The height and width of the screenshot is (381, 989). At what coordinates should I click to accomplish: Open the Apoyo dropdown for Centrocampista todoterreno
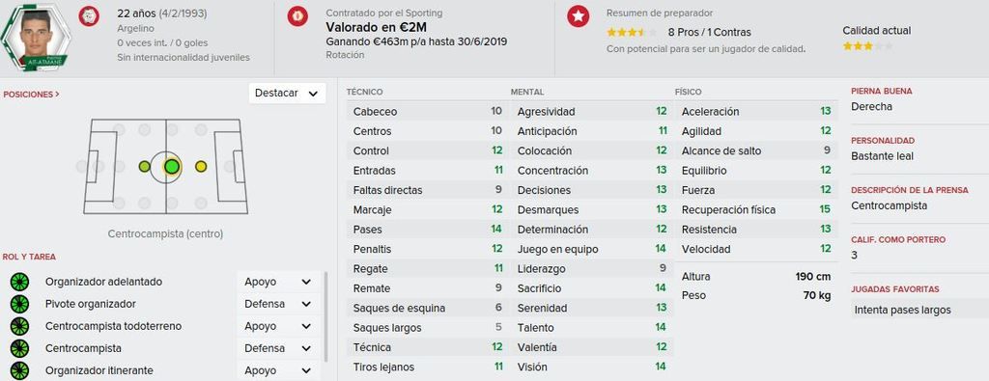tap(278, 326)
